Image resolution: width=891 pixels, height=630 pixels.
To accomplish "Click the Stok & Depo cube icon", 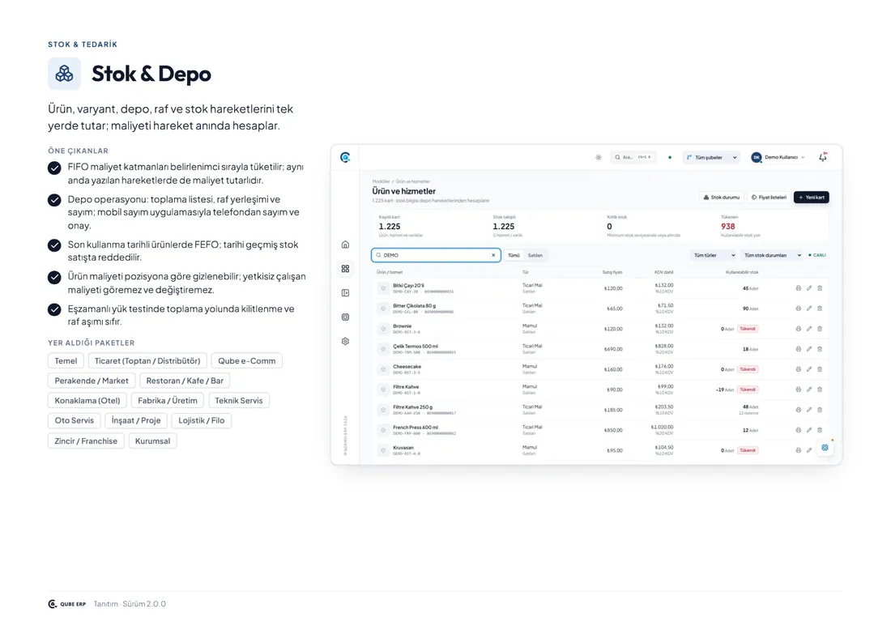I will (x=64, y=74).
